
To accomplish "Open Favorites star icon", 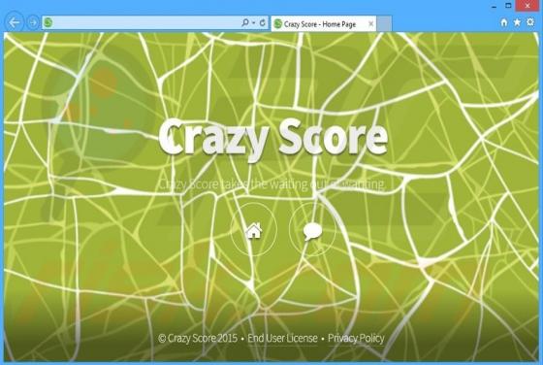I will pyautogui.click(x=517, y=22).
